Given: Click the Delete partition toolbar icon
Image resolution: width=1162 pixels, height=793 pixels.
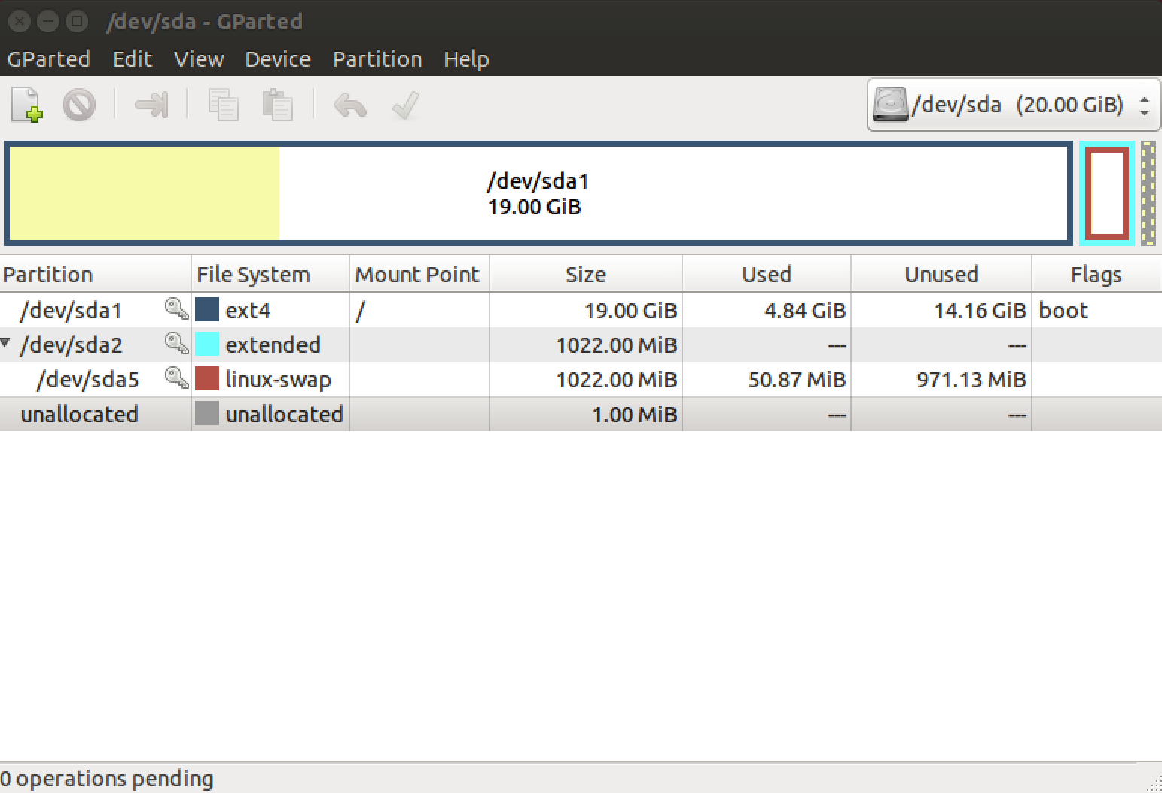Looking at the screenshot, I should click(79, 105).
